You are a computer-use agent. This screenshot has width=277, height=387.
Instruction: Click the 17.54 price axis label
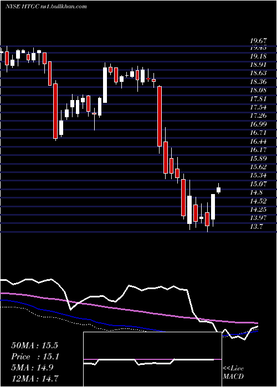click(258, 107)
